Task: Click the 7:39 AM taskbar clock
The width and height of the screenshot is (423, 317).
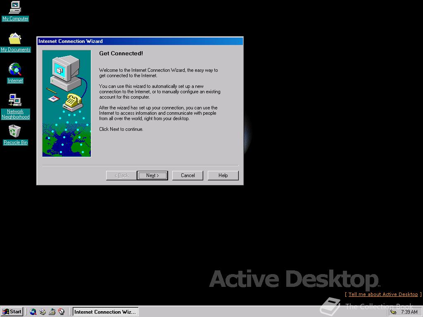Action: click(x=409, y=312)
